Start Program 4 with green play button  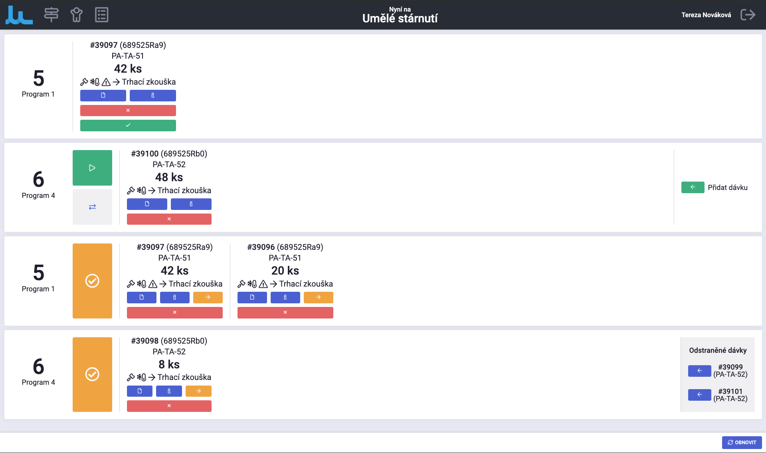92,168
